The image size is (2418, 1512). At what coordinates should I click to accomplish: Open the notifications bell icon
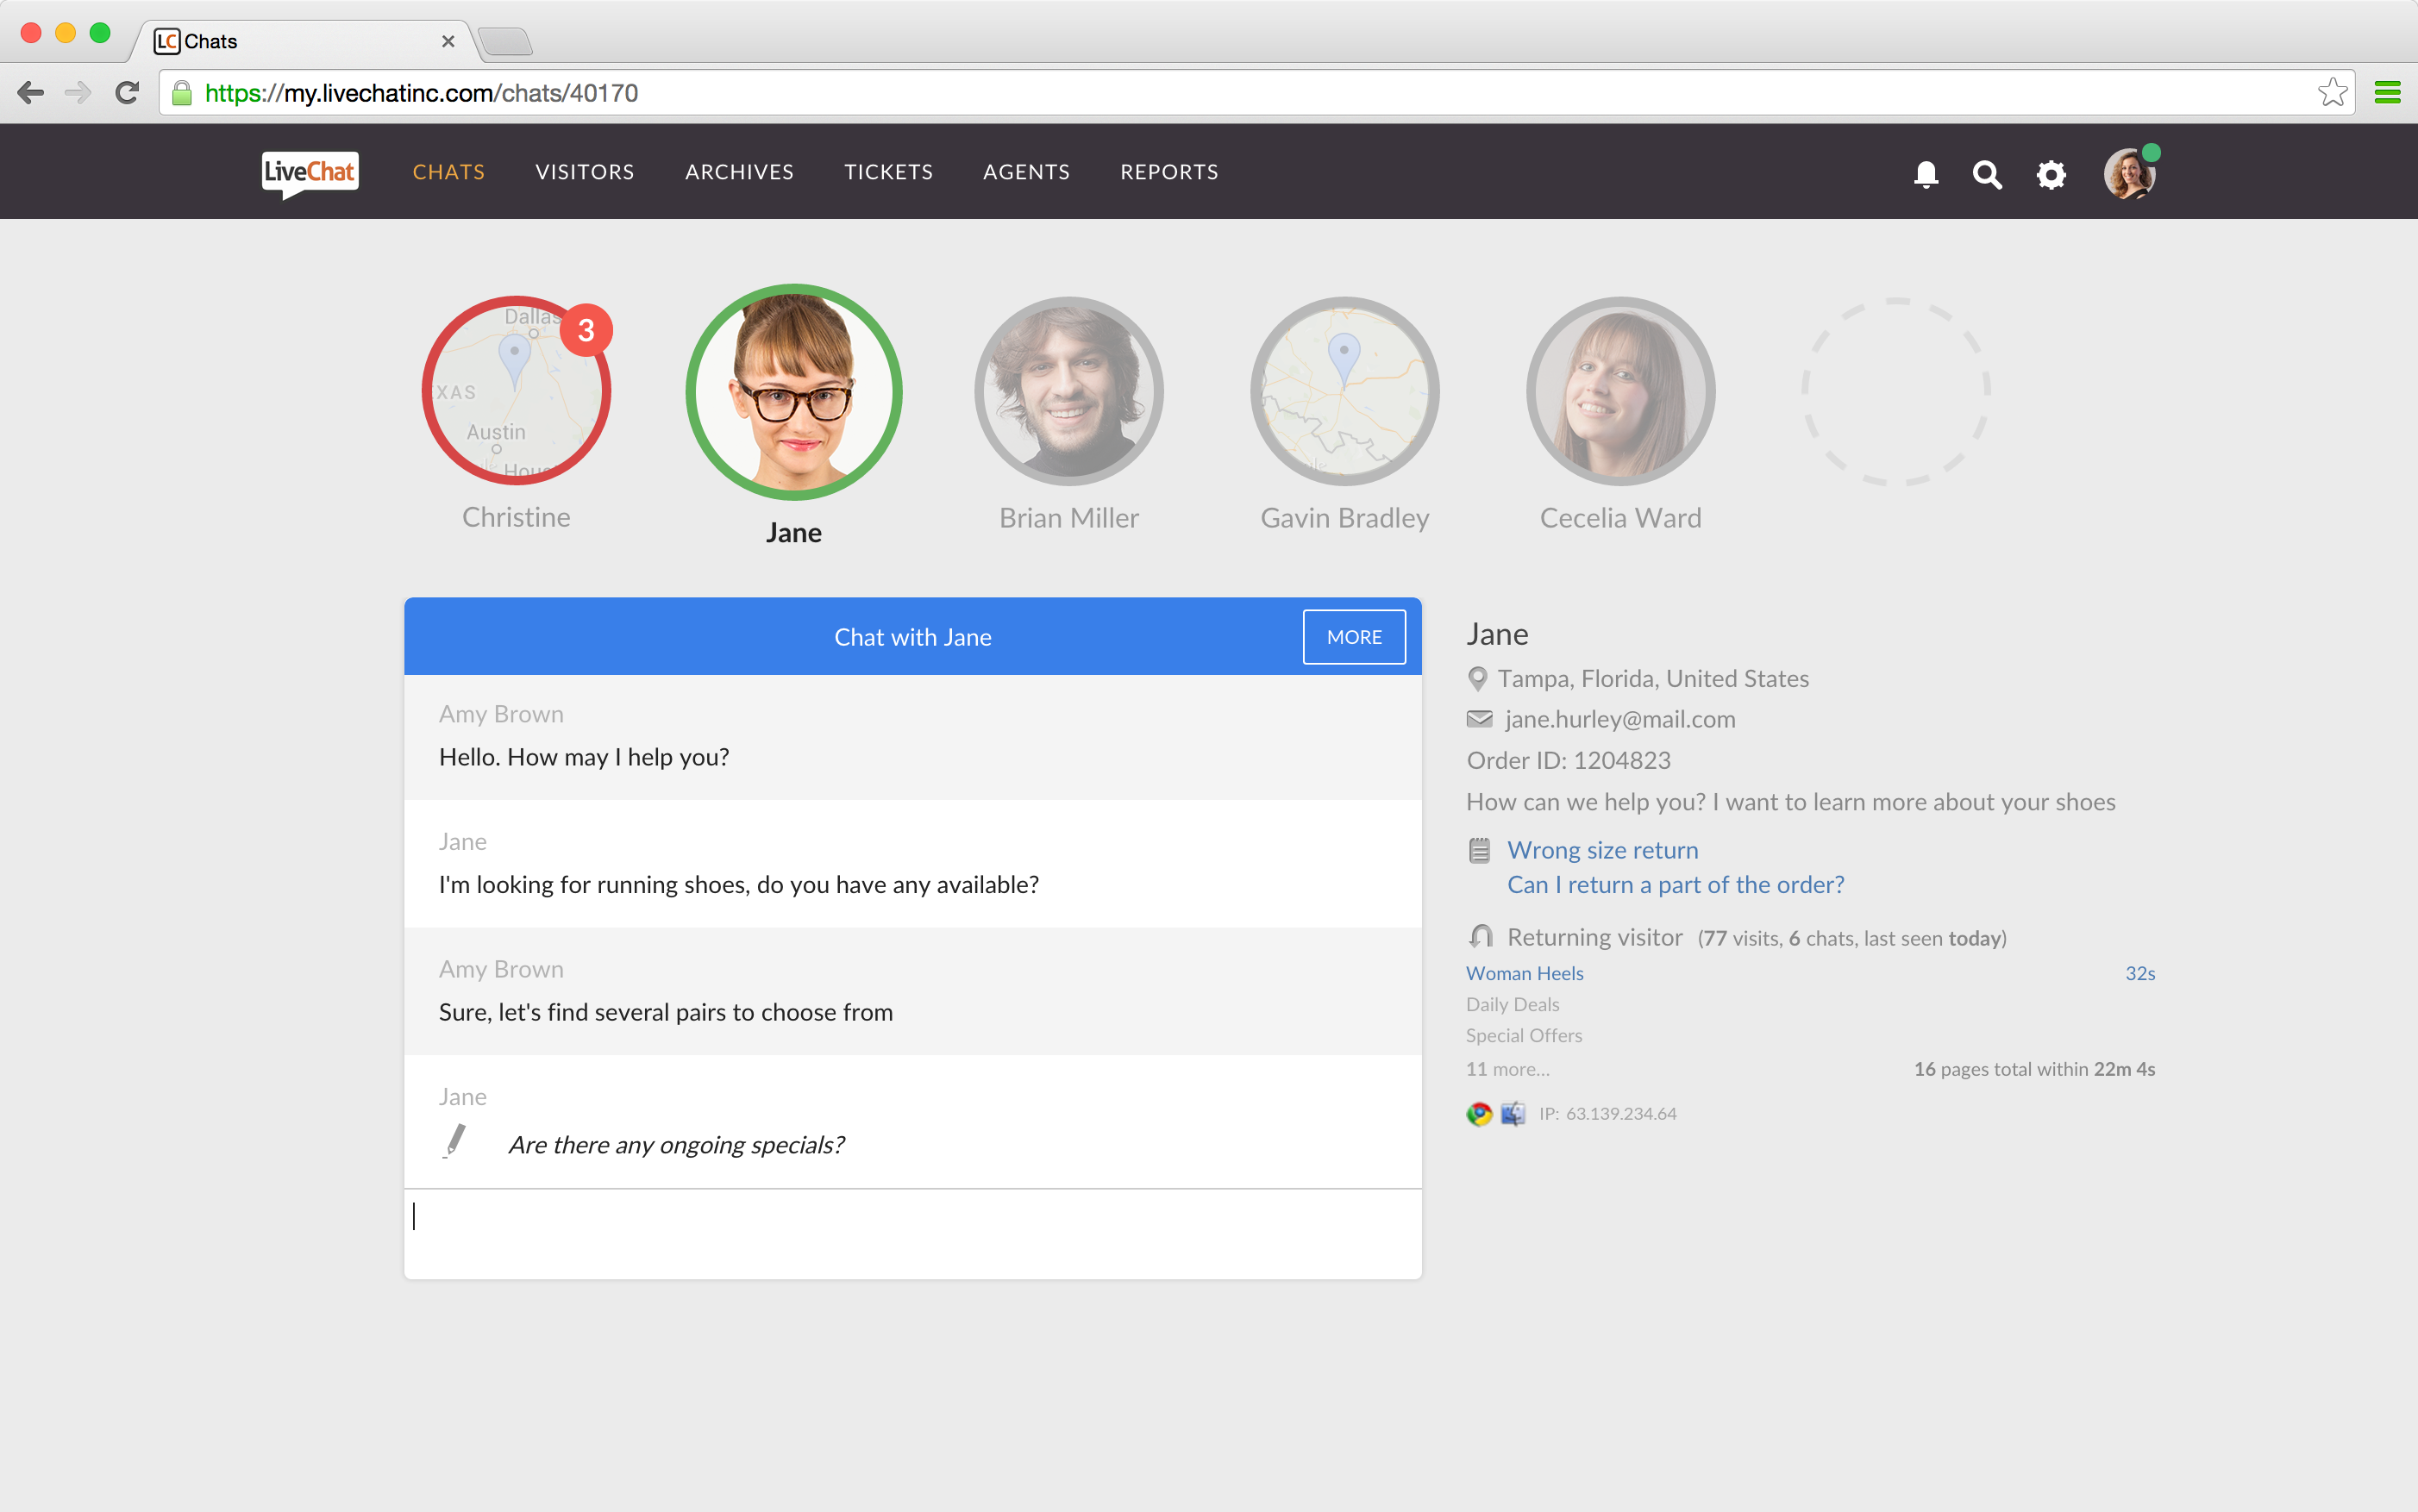1926,174
